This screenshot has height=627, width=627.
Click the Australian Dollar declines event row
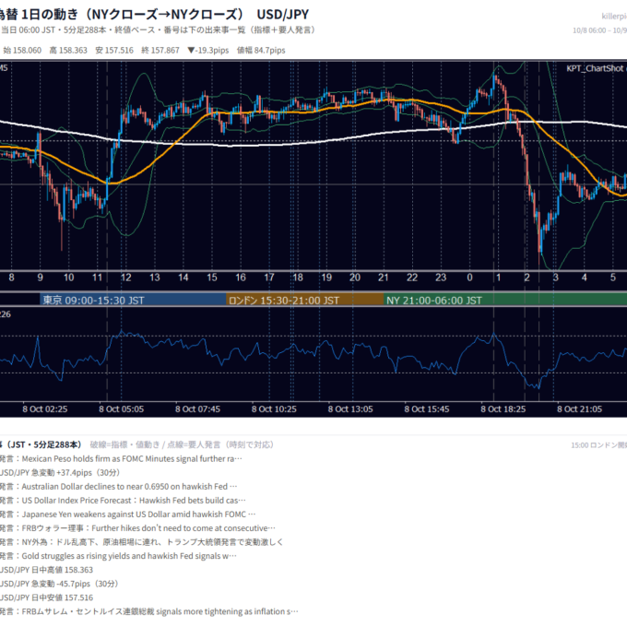(118, 487)
